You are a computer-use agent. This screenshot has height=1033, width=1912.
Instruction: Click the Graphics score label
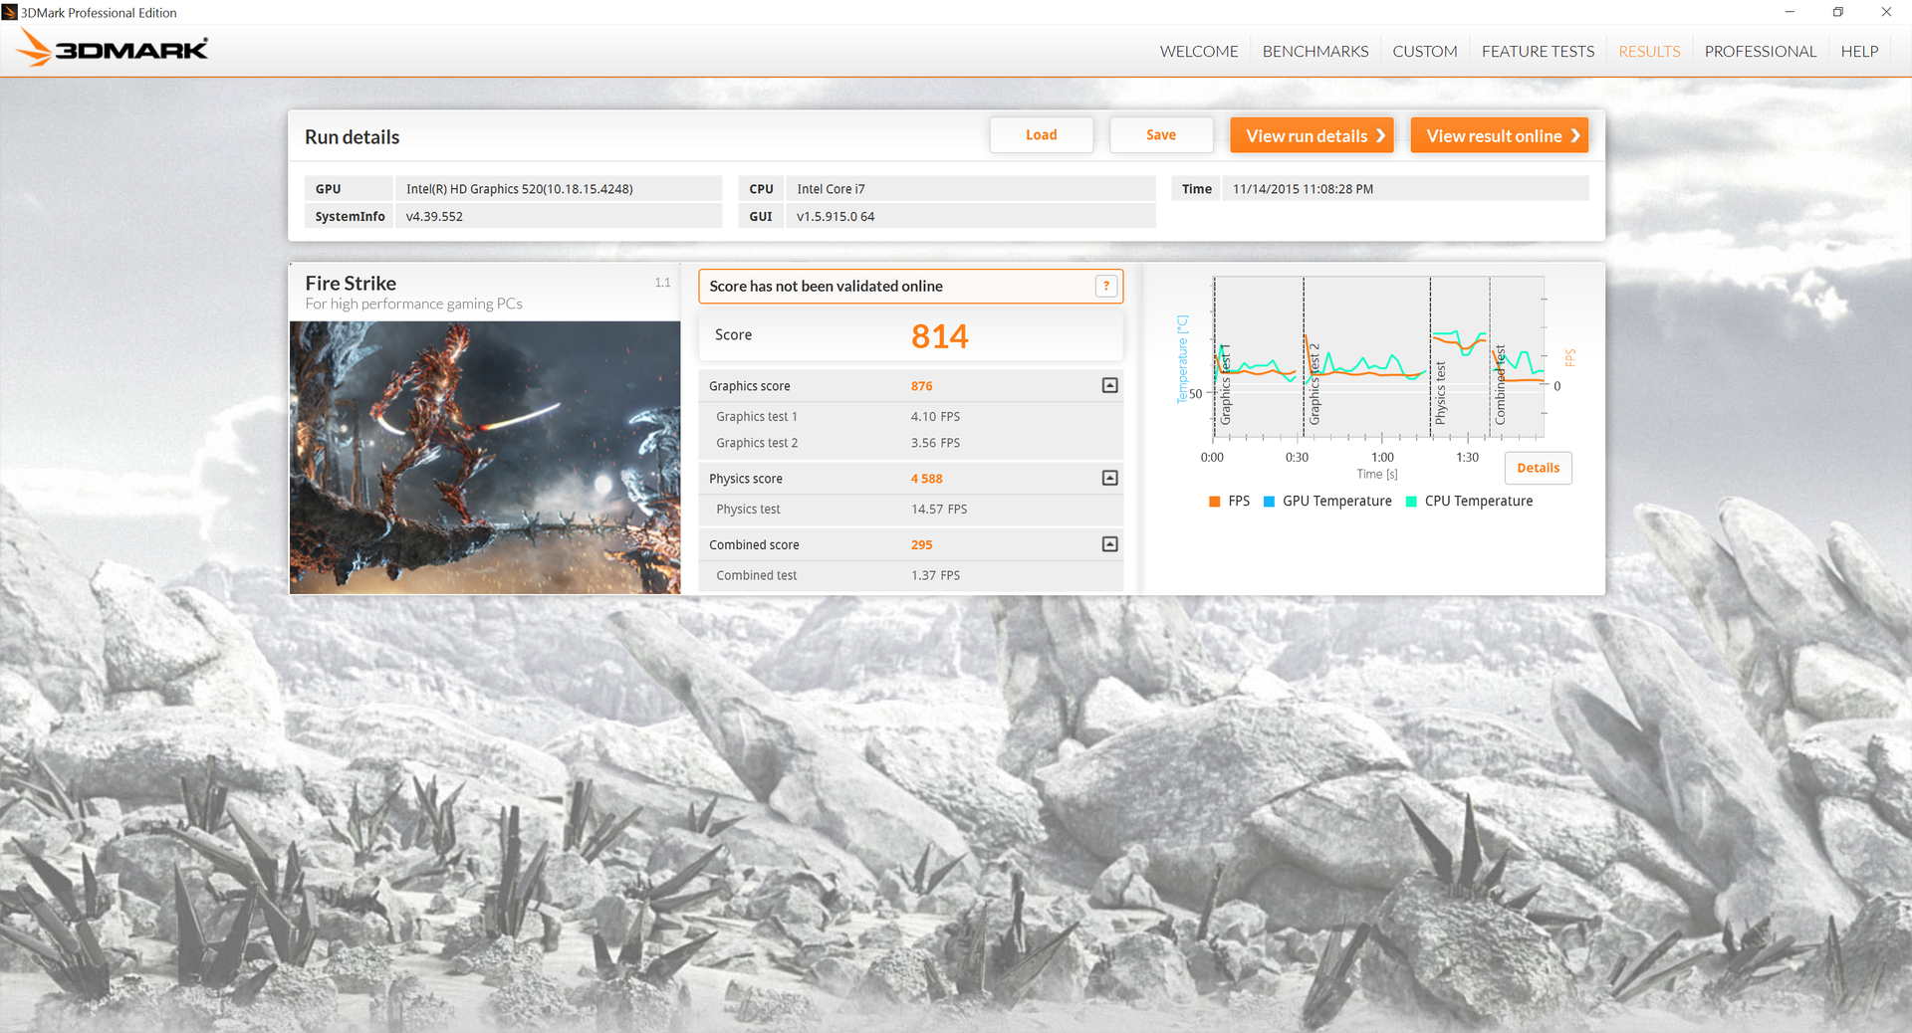pyautogui.click(x=750, y=386)
